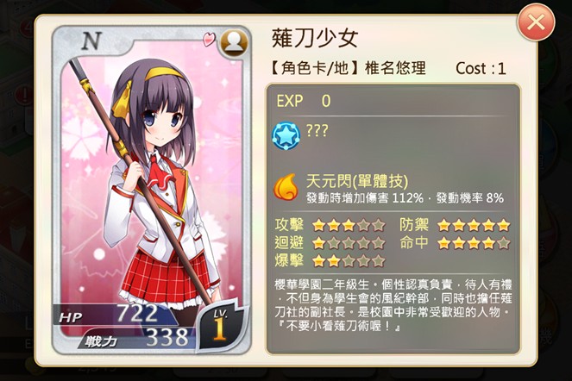Select the blue star skill icon
Screen dimensions: 572x381
(x=286, y=135)
